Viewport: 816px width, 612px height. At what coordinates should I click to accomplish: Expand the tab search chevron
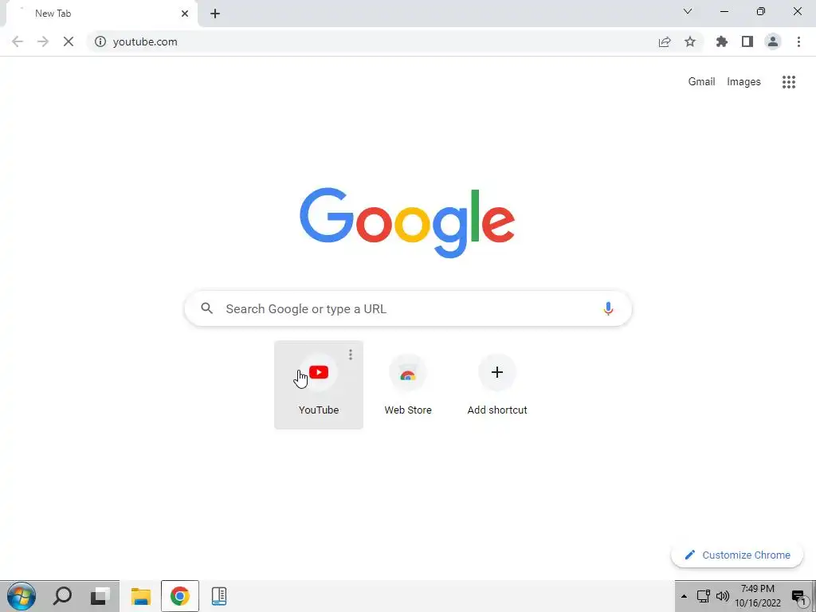[688, 11]
